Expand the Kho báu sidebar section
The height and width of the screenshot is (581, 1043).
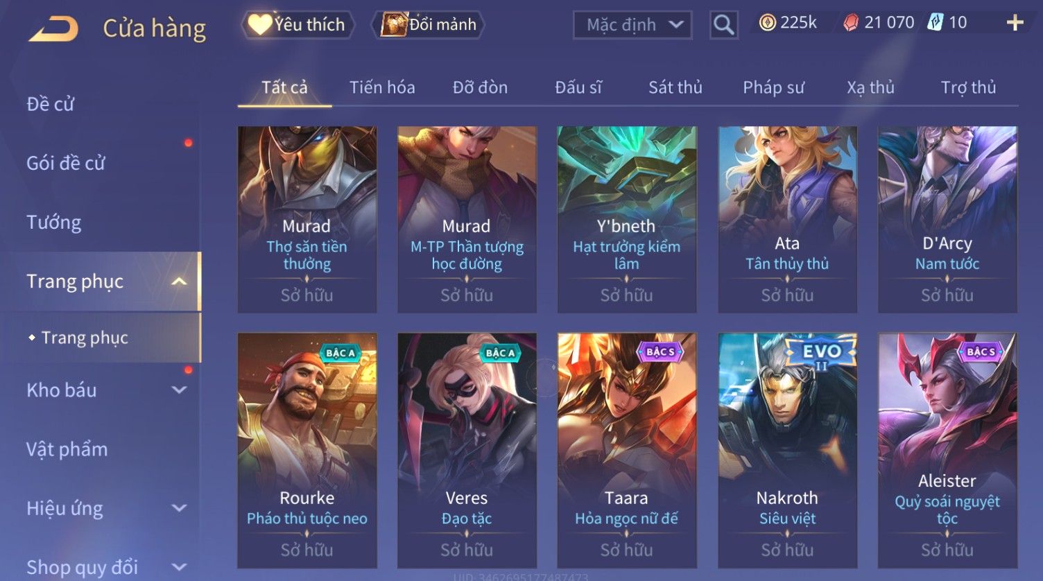pyautogui.click(x=179, y=390)
